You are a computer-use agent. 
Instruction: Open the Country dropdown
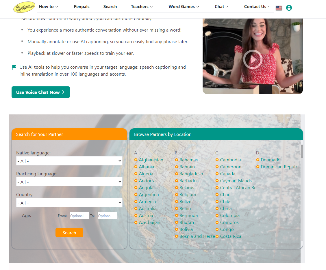pos(69,203)
